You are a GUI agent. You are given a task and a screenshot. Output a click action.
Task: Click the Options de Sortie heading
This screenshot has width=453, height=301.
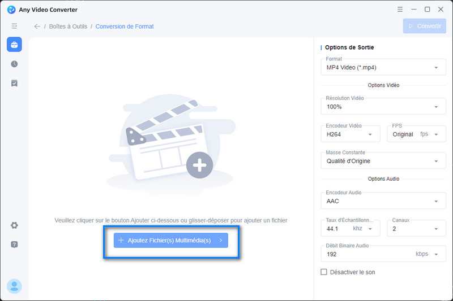tap(349, 47)
